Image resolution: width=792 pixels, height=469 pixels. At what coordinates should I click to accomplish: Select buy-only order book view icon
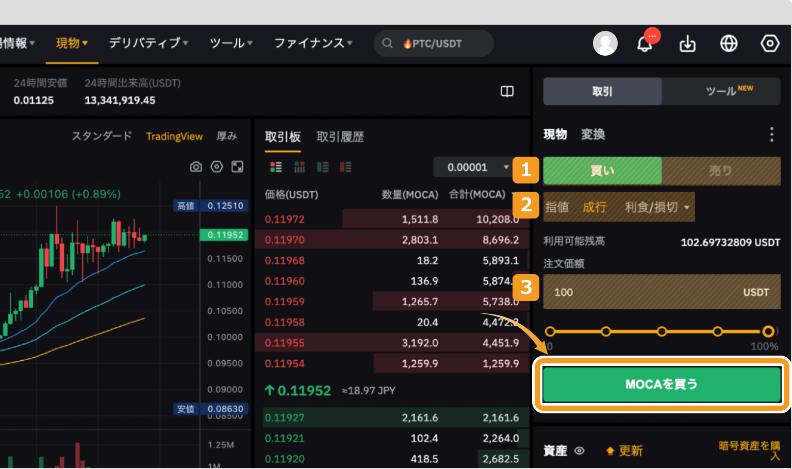[x=323, y=167]
